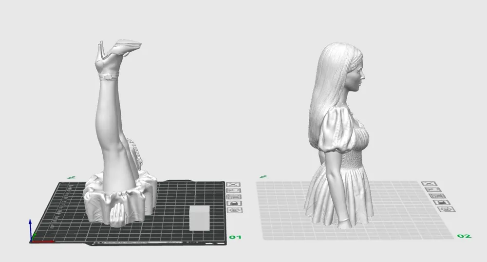Image resolution: width=487 pixels, height=262 pixels.
Task: Arrange objects on plate 02
Action: point(438,196)
